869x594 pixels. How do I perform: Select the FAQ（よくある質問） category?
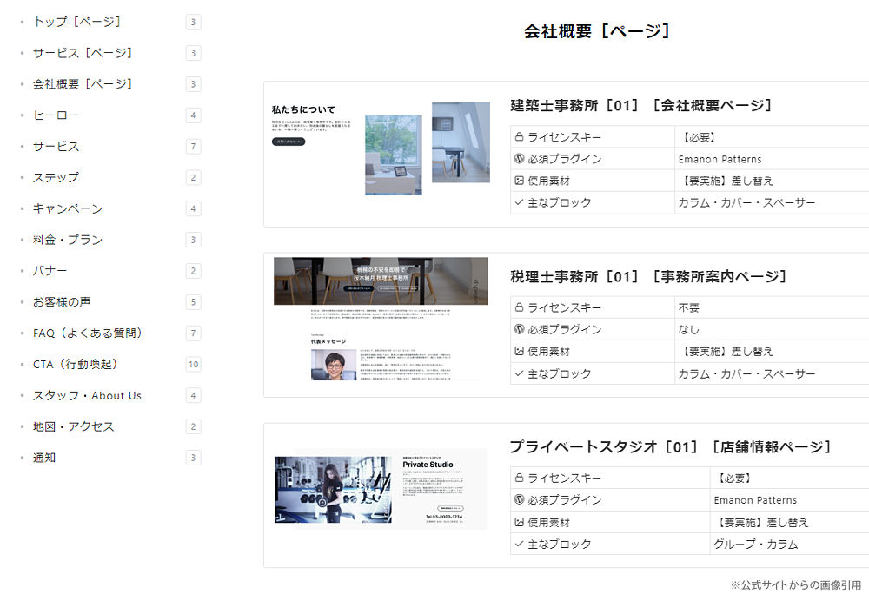tap(88, 333)
